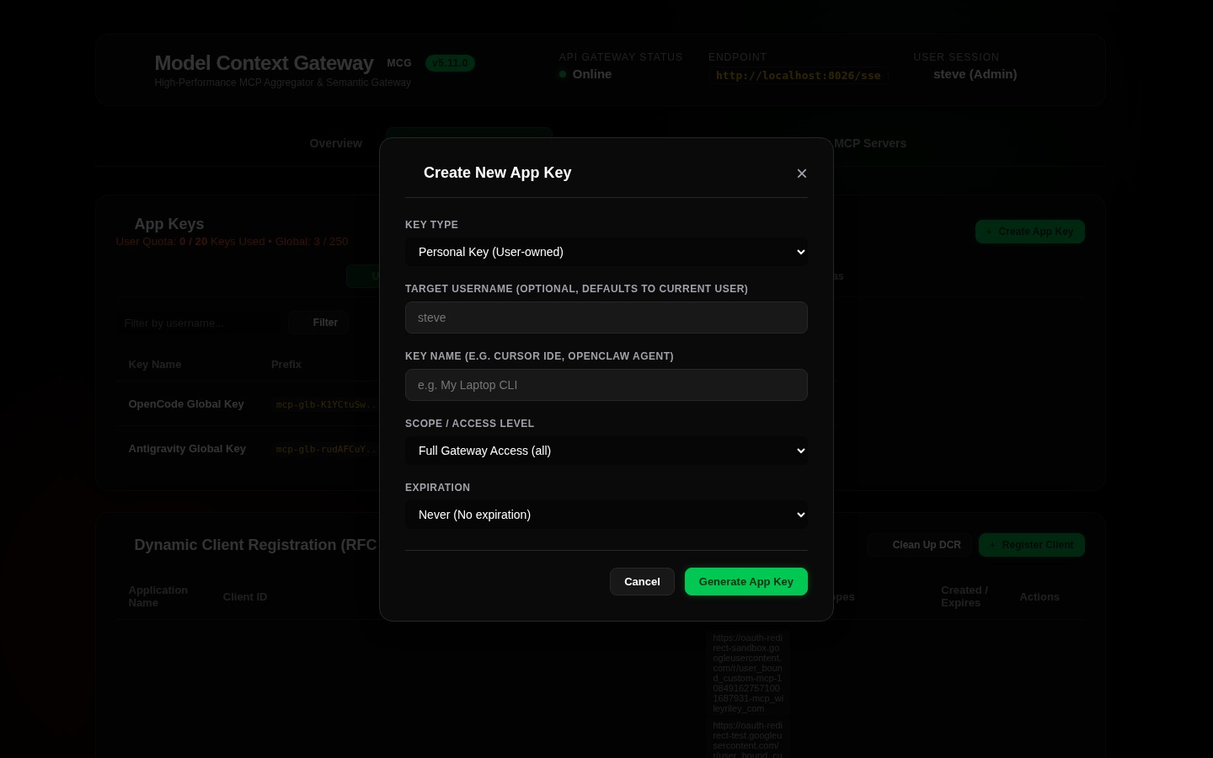Click into the Key Name input
The height and width of the screenshot is (758, 1213).
click(606, 385)
